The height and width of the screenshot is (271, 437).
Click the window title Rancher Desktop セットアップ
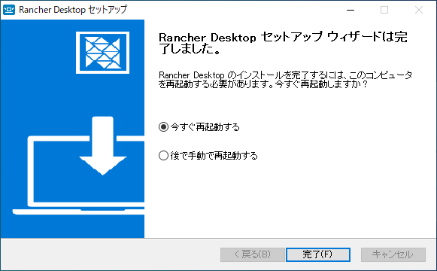[73, 10]
